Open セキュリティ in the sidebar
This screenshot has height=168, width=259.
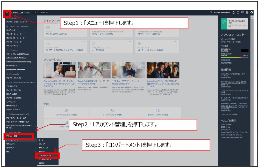point(11,144)
